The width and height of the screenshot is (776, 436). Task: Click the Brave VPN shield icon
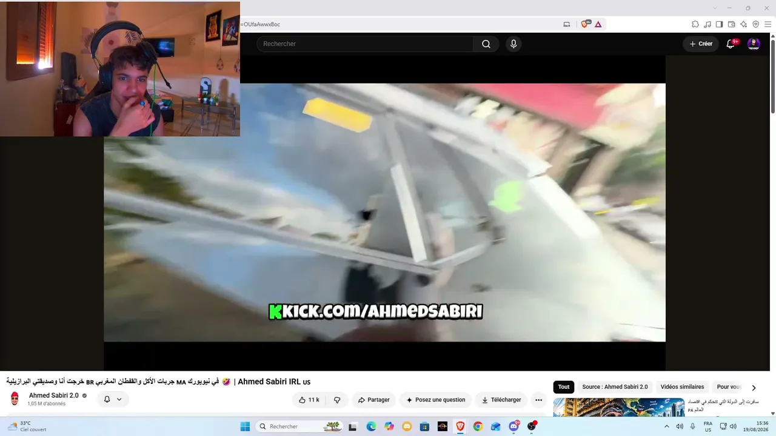click(756, 24)
